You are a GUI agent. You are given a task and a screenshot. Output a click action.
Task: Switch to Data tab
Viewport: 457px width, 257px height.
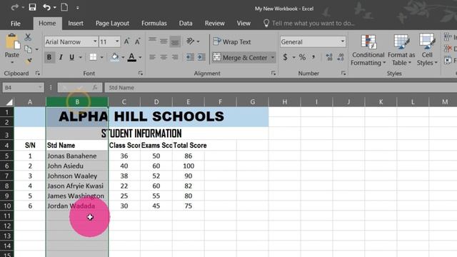[186, 24]
